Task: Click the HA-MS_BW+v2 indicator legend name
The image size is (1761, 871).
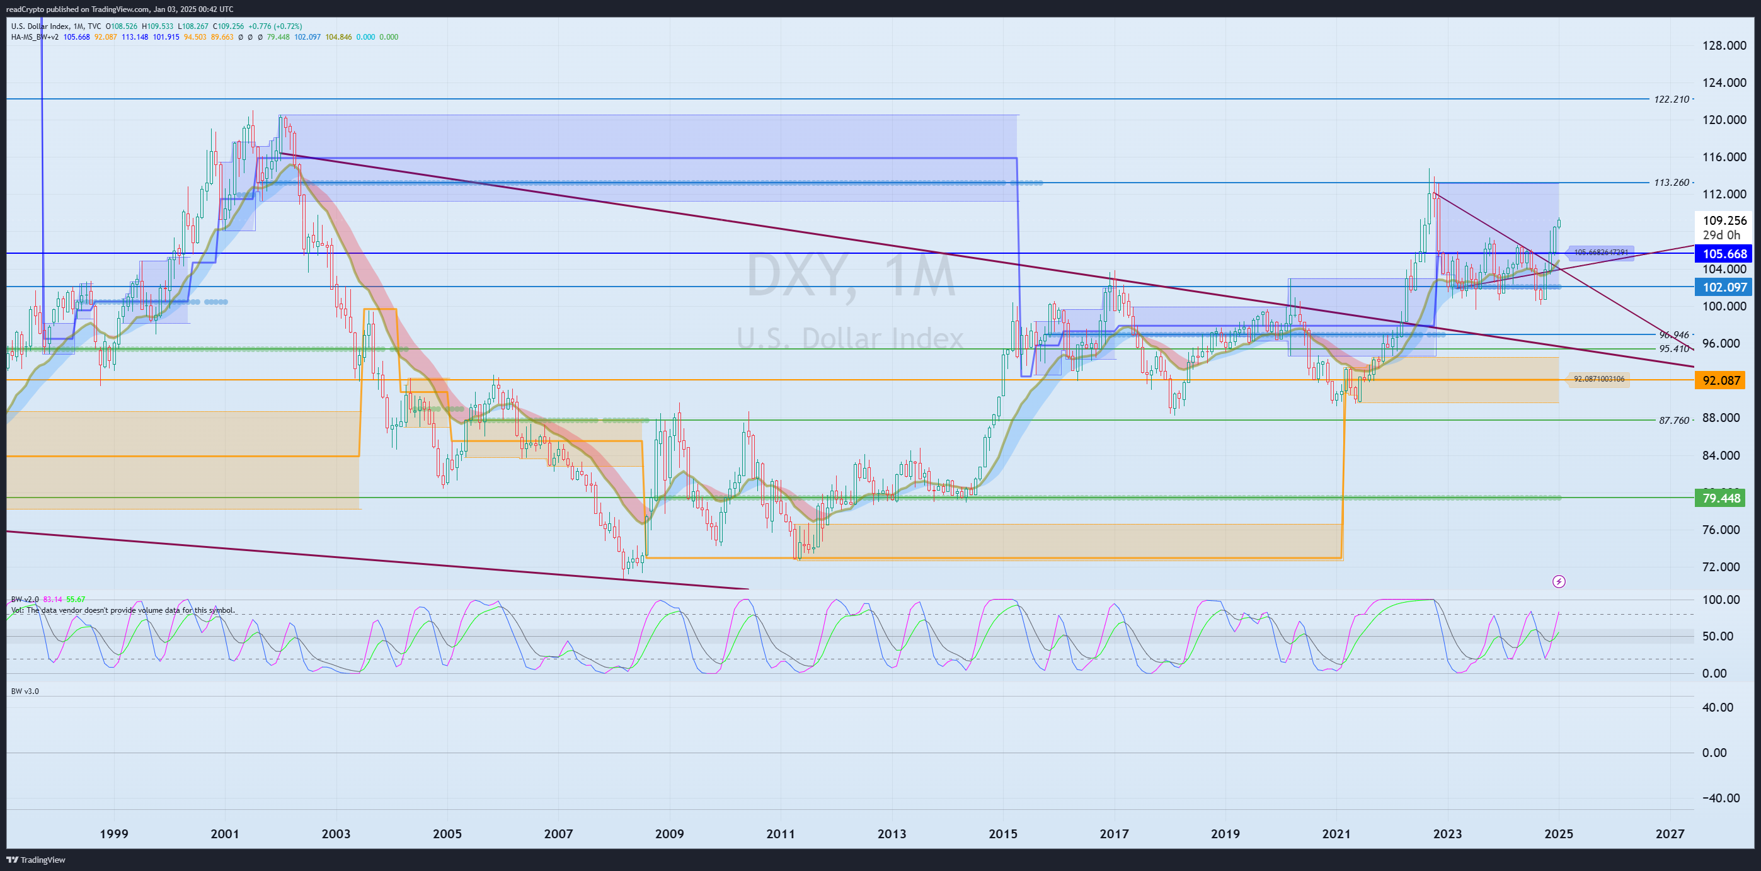Action: click(34, 37)
